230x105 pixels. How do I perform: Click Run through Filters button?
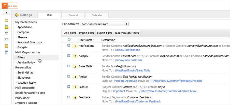point(127,33)
